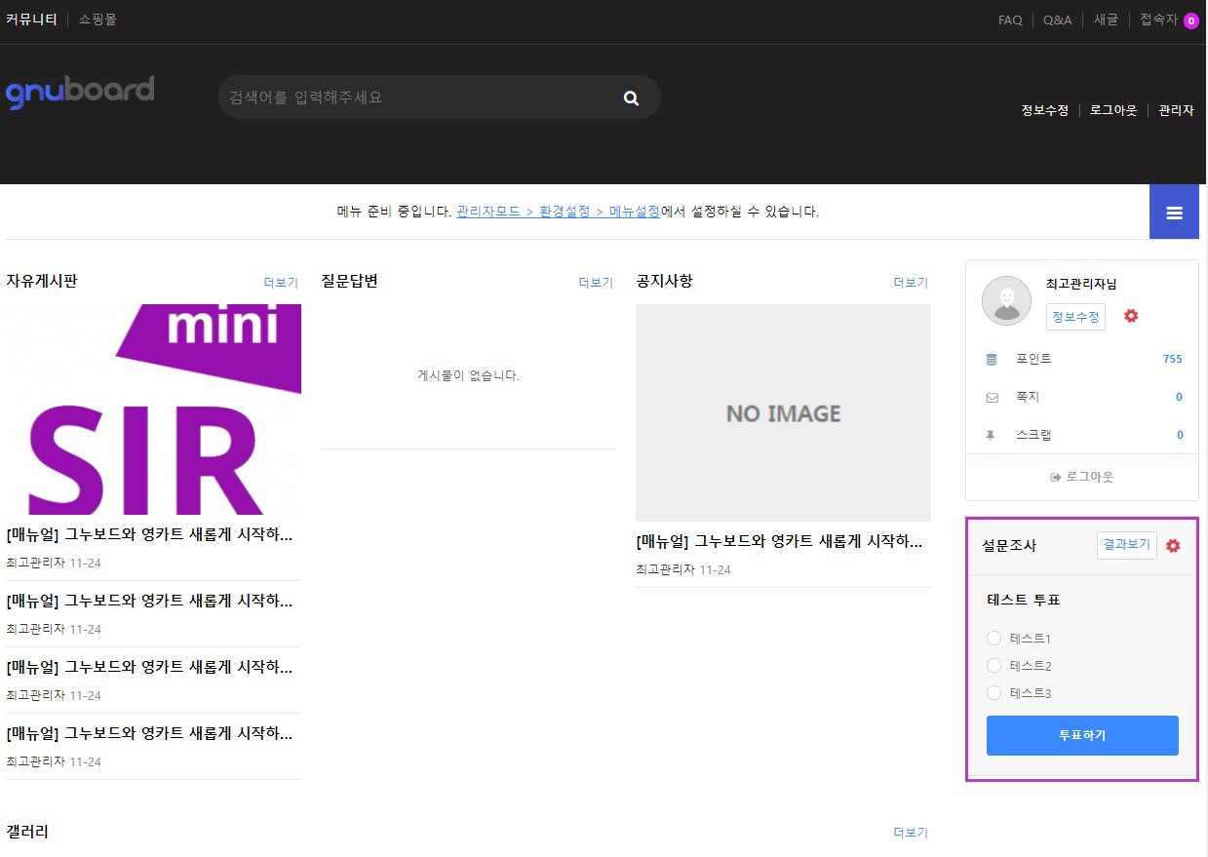Image resolution: width=1208 pixels, height=857 pixels.
Task: Click the 스크랩 count 0
Action: (1180, 435)
